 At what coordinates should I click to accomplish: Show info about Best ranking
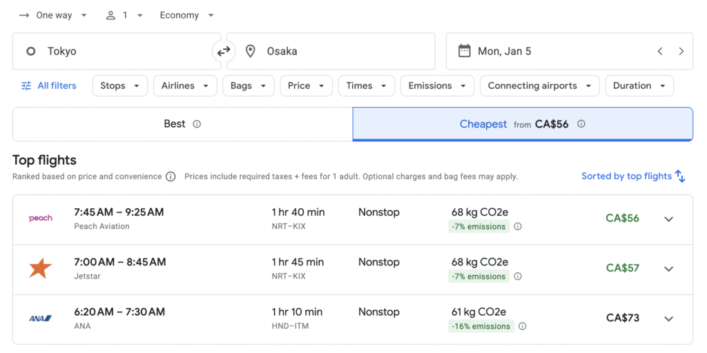[x=197, y=124]
